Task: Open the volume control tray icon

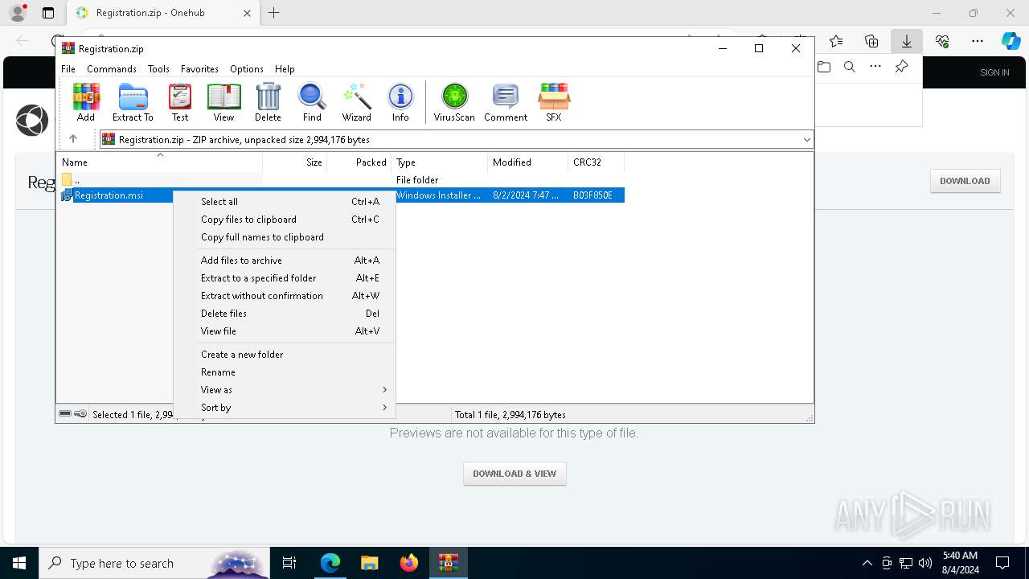Action: pos(924,563)
